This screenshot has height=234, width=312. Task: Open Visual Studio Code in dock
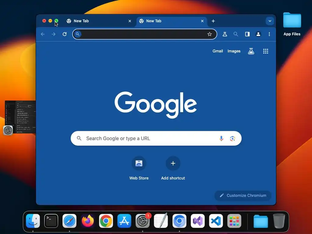216,221
